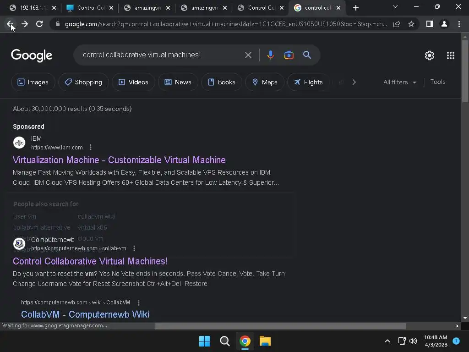
Task: Open the clock and date flyout
Action: point(436,341)
